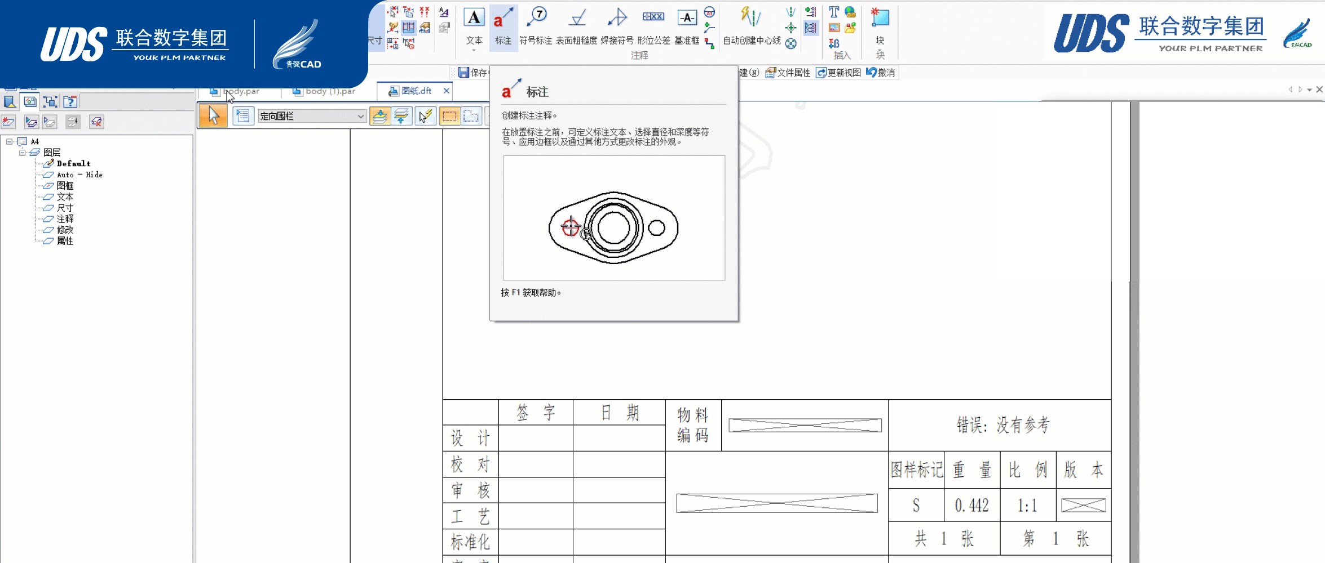Activate the Select arrow tool

tap(213, 115)
